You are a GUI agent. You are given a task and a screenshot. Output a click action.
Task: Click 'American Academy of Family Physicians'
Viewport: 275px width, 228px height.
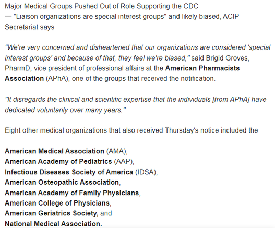pyautogui.click(x=71, y=193)
